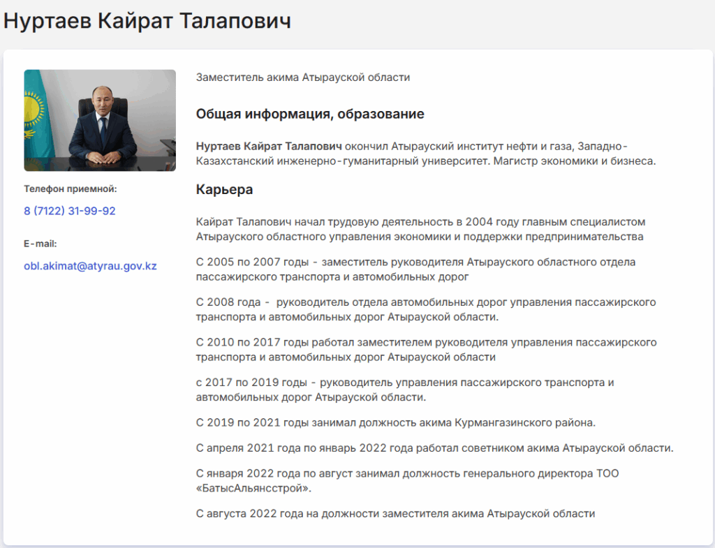Viewport: 715px width, 548px height.
Task: Click the Курмангазинского района akim entry
Action: [x=395, y=422]
